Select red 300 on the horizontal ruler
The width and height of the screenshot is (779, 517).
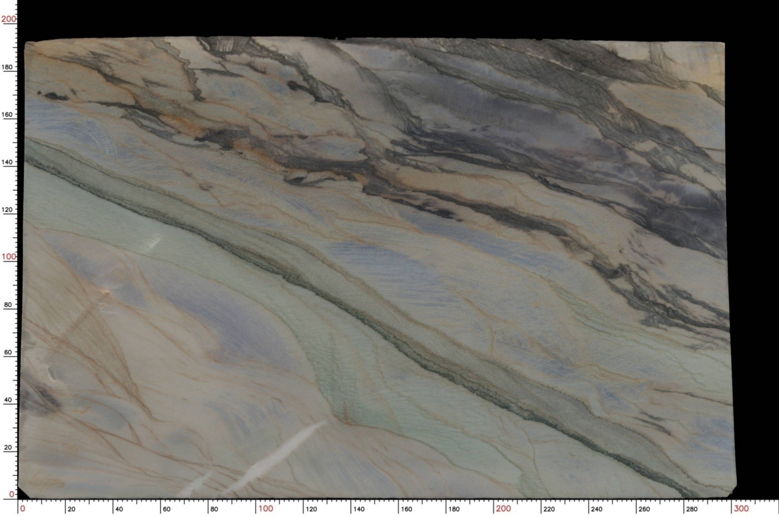(741, 508)
